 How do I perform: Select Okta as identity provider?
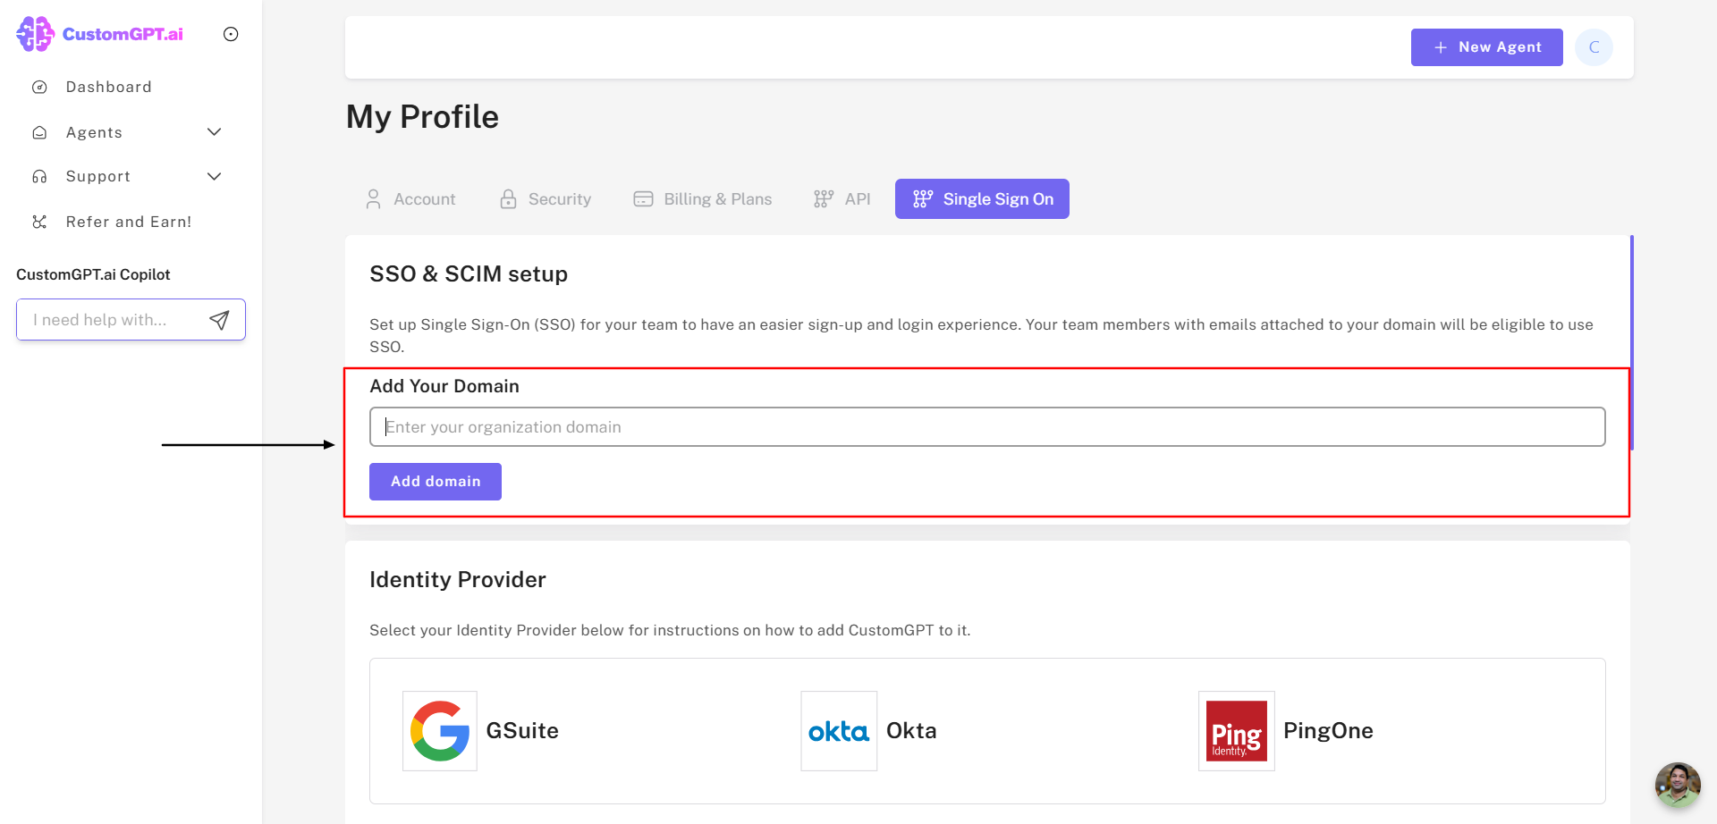[x=911, y=731]
